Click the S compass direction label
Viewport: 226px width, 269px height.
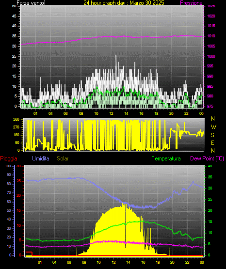[x=212, y=135]
